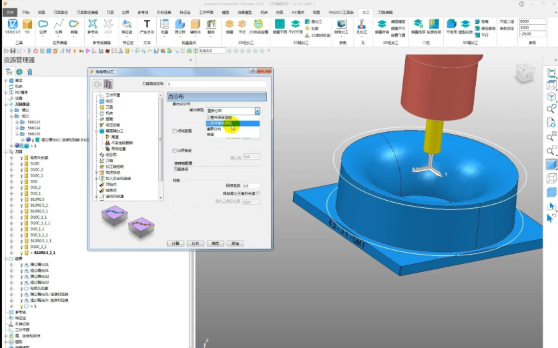
Task: Click the boundary (边界) cloud icon in ribbon
Action: (43, 25)
